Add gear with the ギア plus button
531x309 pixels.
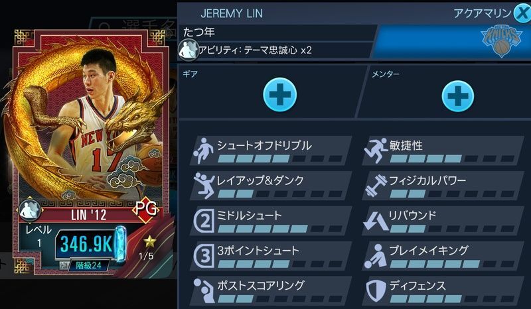(279, 95)
